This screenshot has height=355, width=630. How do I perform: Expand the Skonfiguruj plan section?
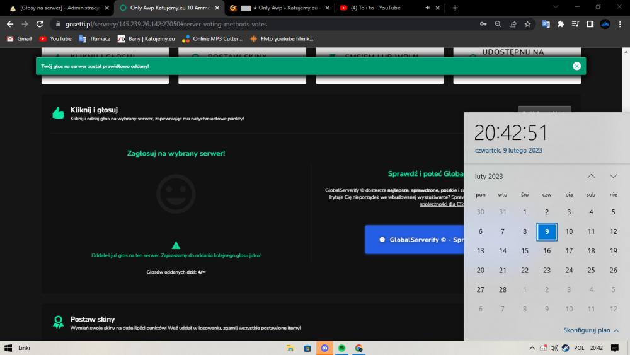point(591,330)
